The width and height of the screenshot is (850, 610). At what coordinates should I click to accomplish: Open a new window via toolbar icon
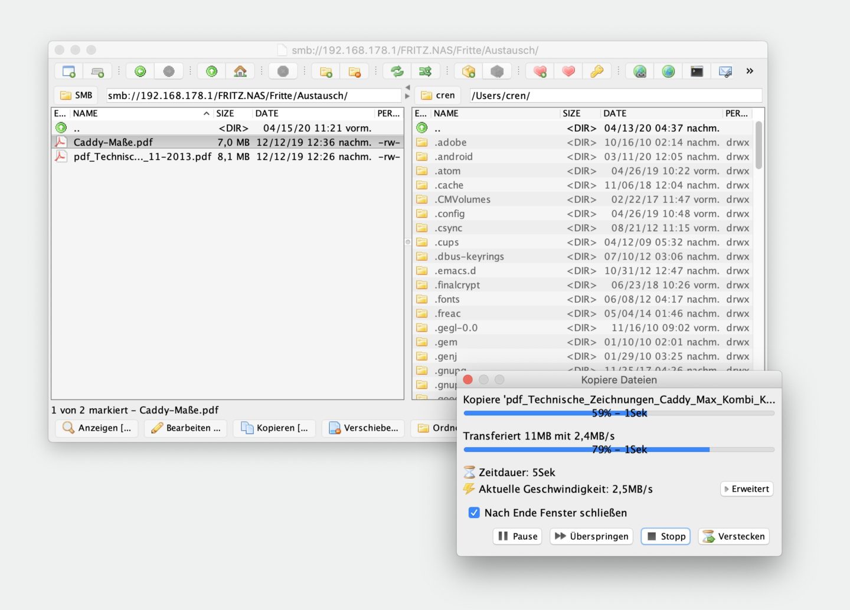[69, 71]
